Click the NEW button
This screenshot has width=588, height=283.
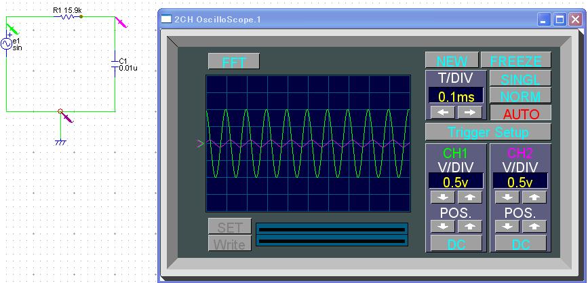pyautogui.click(x=452, y=60)
